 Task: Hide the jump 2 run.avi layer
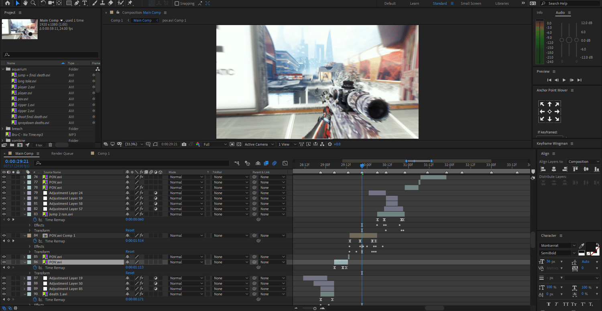(x=4, y=214)
